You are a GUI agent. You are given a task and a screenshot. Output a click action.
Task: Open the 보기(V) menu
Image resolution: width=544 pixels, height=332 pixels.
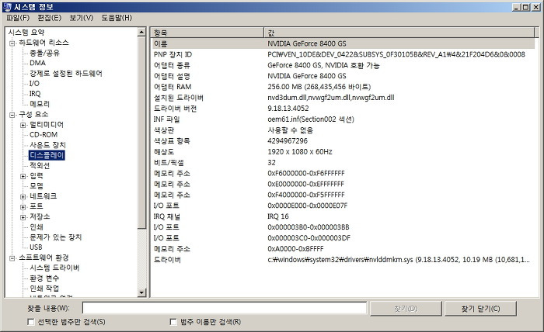(x=82, y=18)
